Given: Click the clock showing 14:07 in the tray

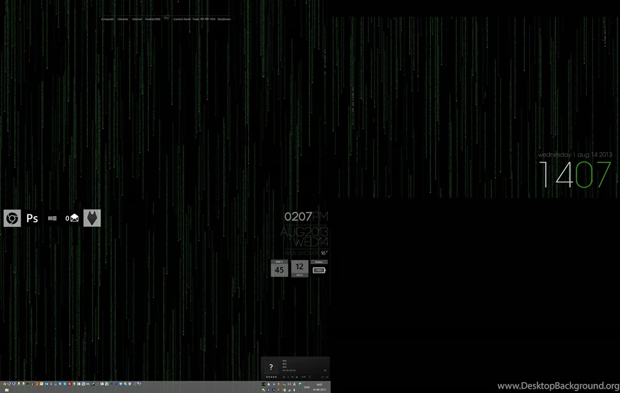Looking at the screenshot, I should coord(318,384).
